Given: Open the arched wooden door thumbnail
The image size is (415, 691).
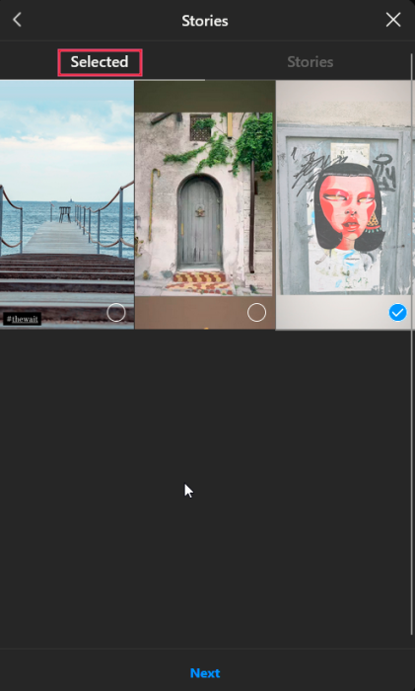Looking at the screenshot, I should pos(205,204).
